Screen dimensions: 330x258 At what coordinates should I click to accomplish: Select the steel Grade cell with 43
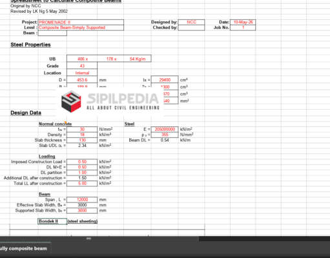click(x=82, y=66)
